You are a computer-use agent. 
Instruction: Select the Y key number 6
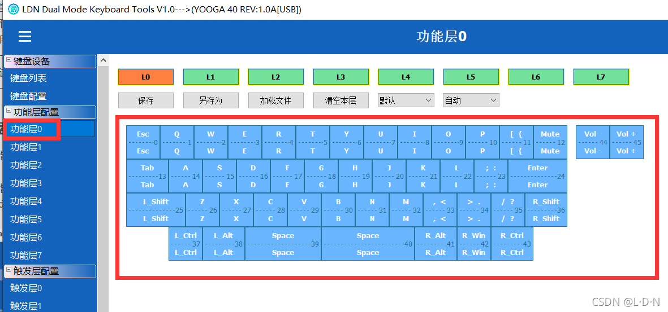pos(347,142)
